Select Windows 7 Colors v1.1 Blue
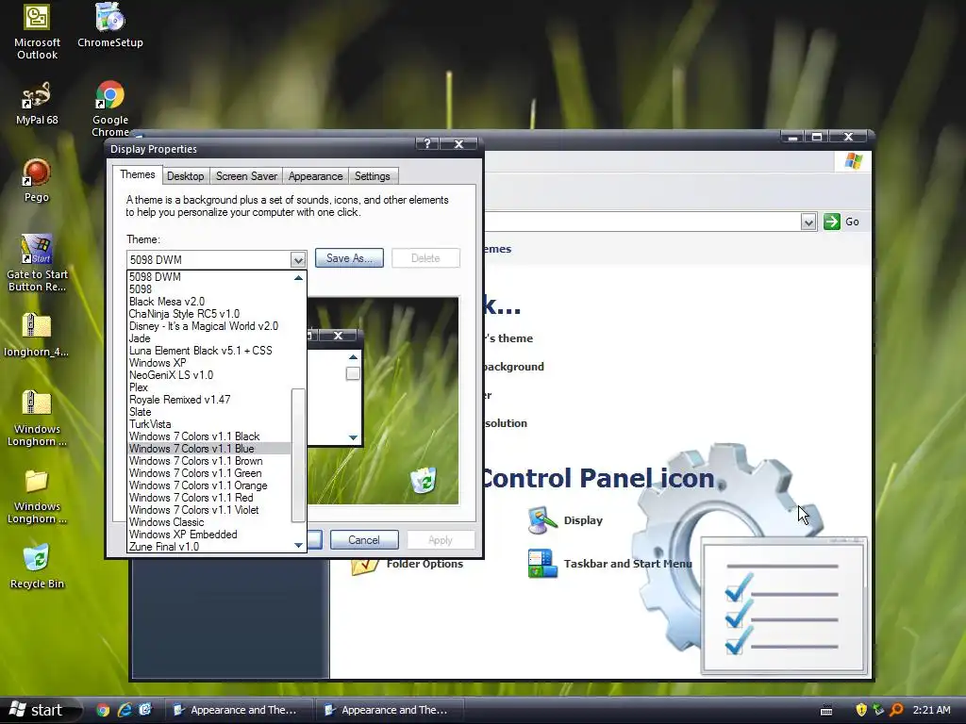 coord(209,449)
